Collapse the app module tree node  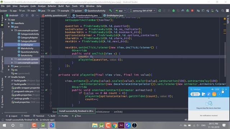click(6, 20)
